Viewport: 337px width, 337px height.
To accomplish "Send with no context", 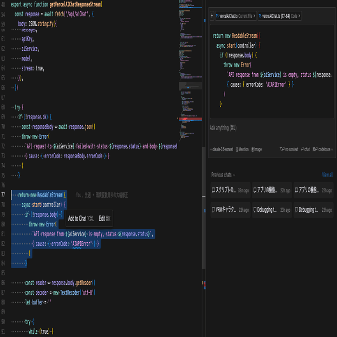I will coord(289,149).
